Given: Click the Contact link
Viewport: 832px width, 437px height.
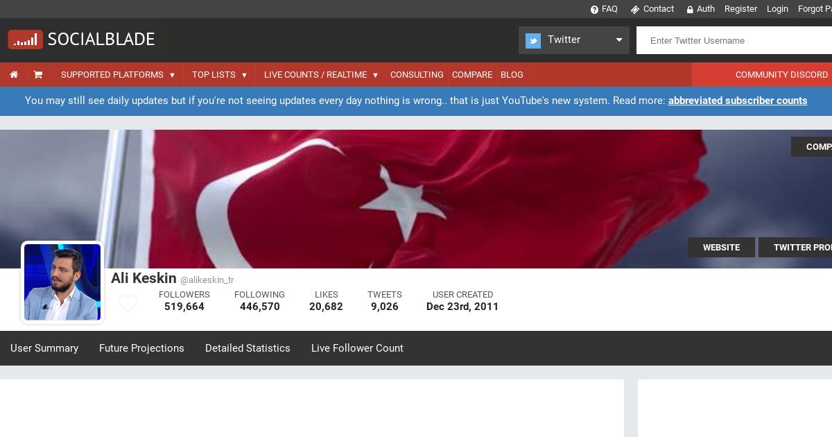Looking at the screenshot, I should coord(659,9).
